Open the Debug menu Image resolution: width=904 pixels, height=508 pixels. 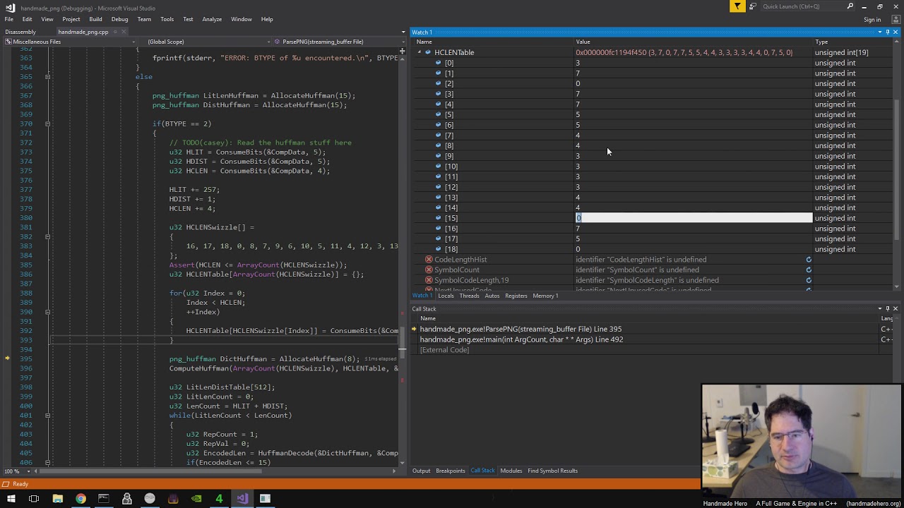pos(119,19)
